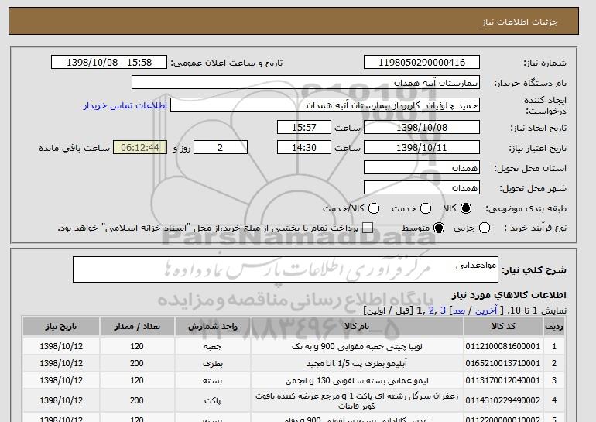This screenshot has height=422, width=596.
Task: Click the شهر محل تحویل field
Action: tap(422, 188)
